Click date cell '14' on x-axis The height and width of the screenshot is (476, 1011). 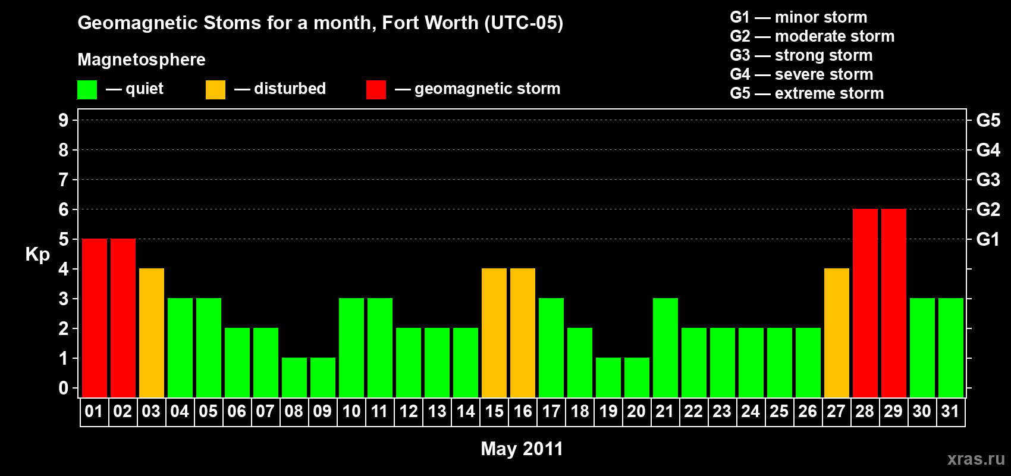pyautogui.click(x=466, y=412)
